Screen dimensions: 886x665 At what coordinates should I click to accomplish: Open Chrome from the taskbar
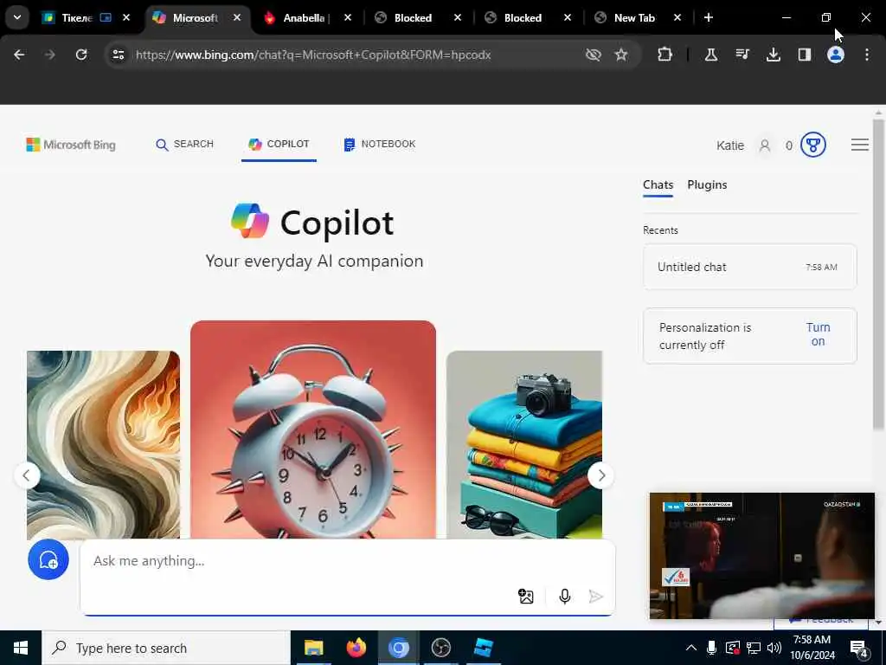398,648
